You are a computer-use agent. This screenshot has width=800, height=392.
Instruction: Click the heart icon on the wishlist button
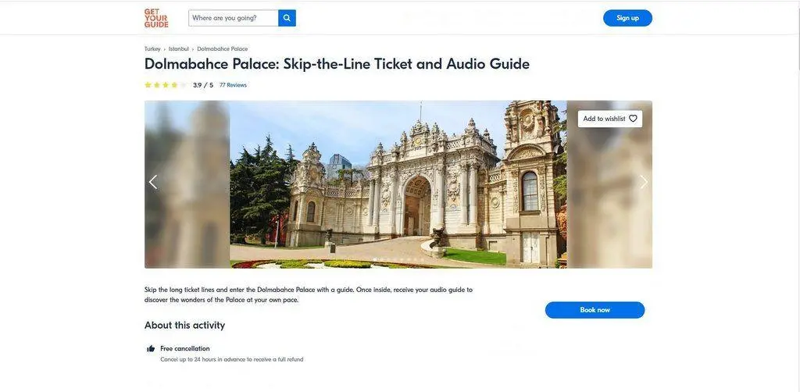point(633,119)
